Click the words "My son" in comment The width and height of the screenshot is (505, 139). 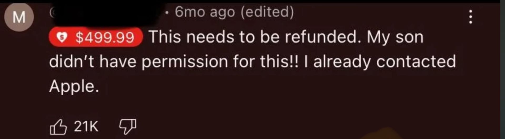(395, 37)
